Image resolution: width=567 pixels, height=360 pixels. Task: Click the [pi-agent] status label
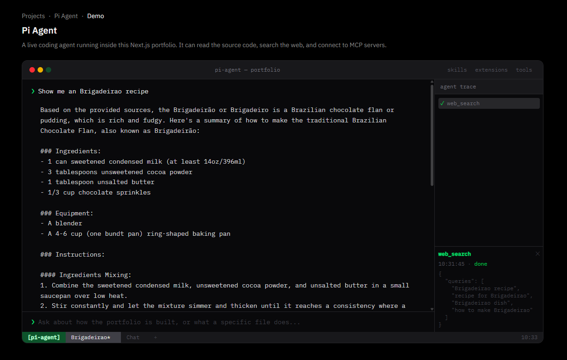(x=44, y=337)
